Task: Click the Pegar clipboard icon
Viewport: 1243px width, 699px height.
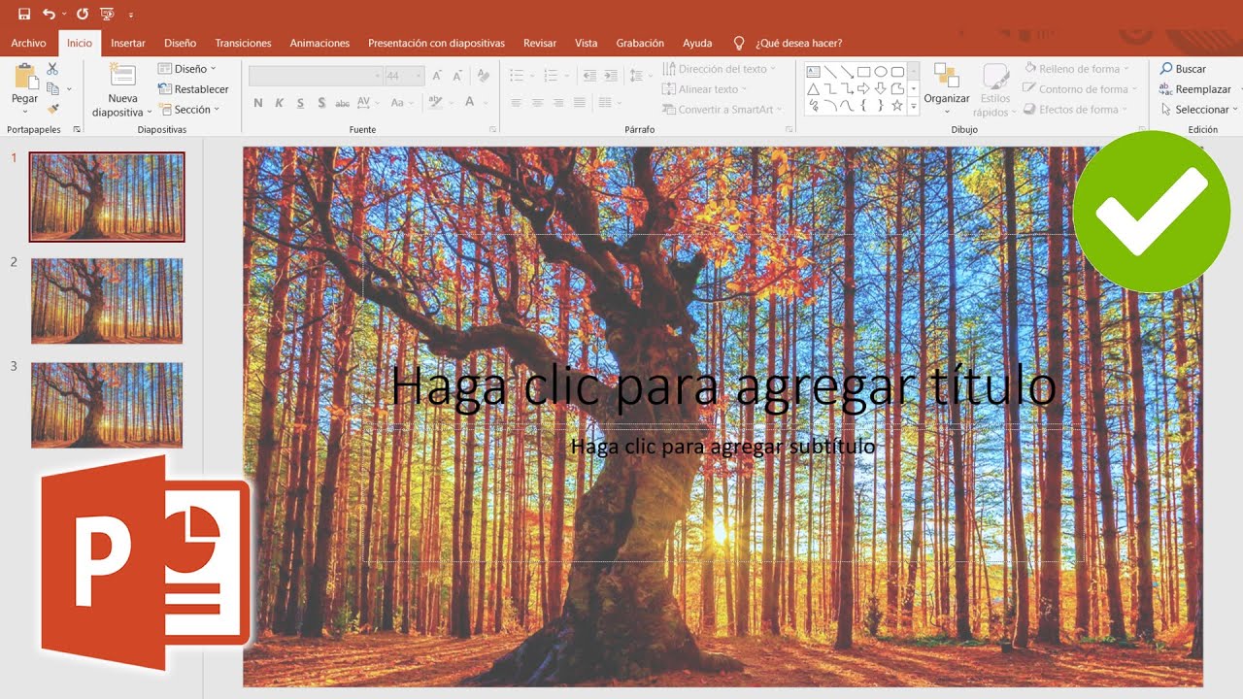Action: point(25,77)
